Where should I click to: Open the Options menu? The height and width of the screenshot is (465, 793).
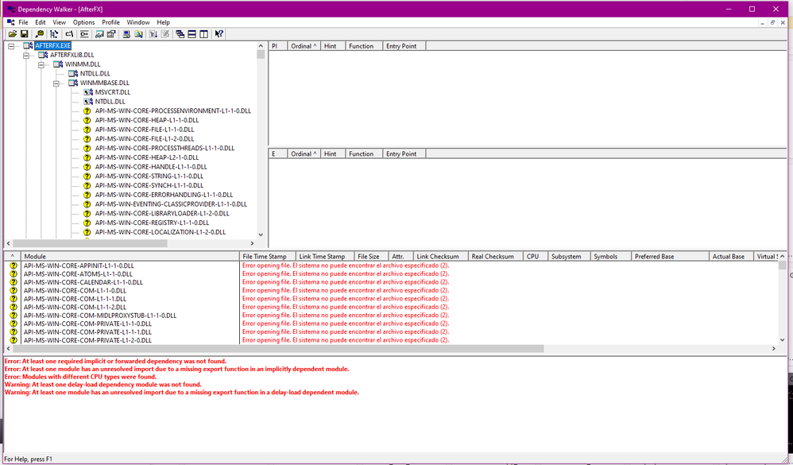(x=83, y=22)
